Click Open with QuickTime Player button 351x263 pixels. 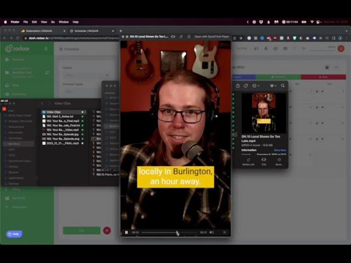(x=212, y=37)
